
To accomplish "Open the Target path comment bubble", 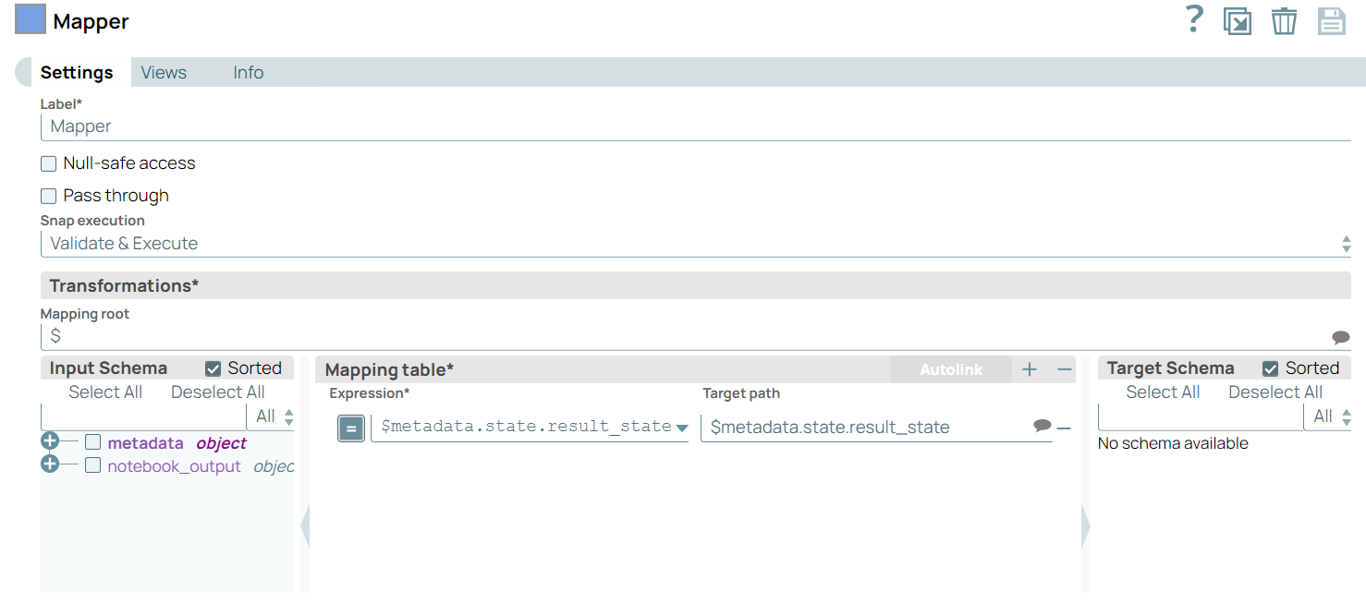I will coord(1042,426).
